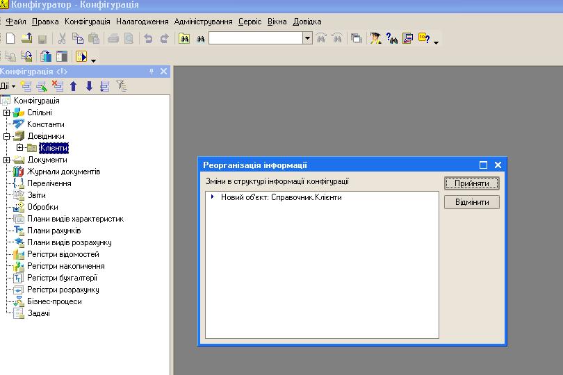The height and width of the screenshot is (375, 563).
Task: Open the Вікна menu
Action: pos(277,22)
